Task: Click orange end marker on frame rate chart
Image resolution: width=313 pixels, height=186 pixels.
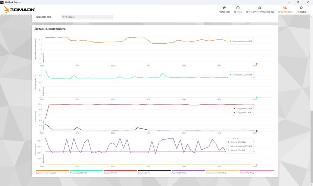Action: tap(256, 64)
